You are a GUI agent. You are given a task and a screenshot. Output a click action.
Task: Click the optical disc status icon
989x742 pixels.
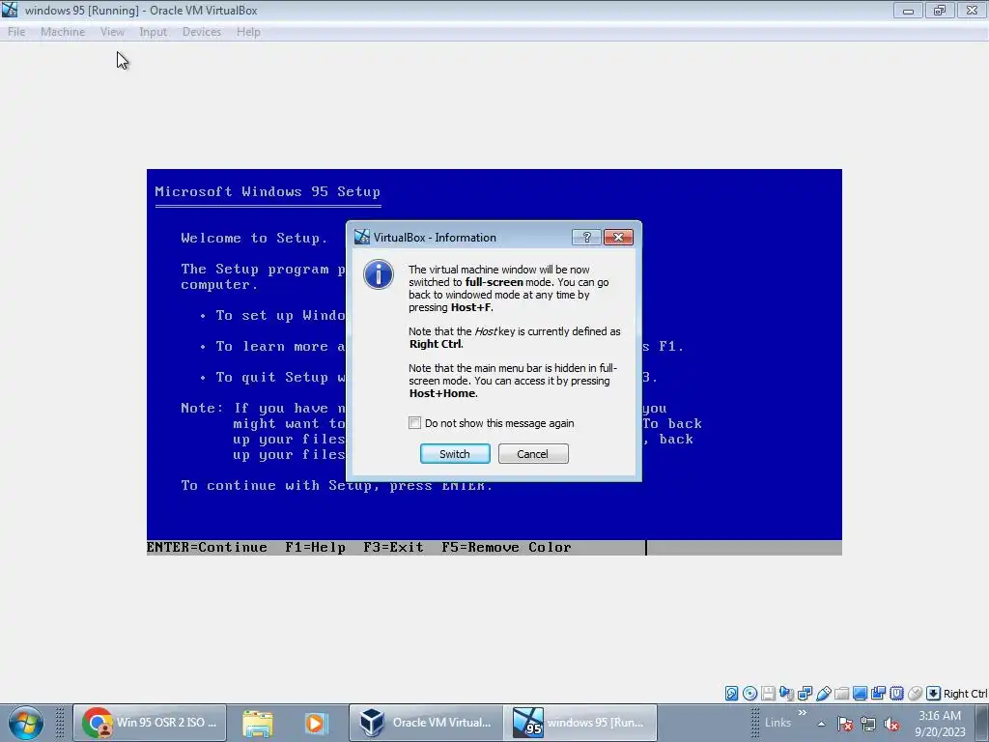749,694
